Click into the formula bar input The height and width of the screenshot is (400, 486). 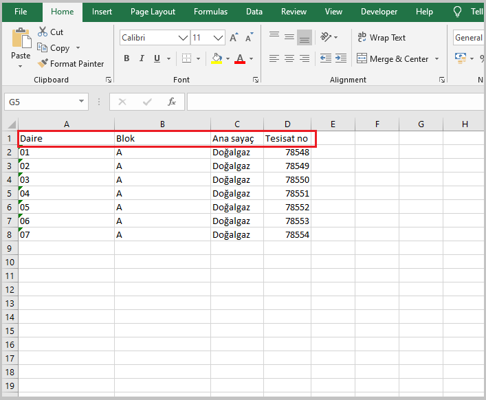[x=336, y=102]
